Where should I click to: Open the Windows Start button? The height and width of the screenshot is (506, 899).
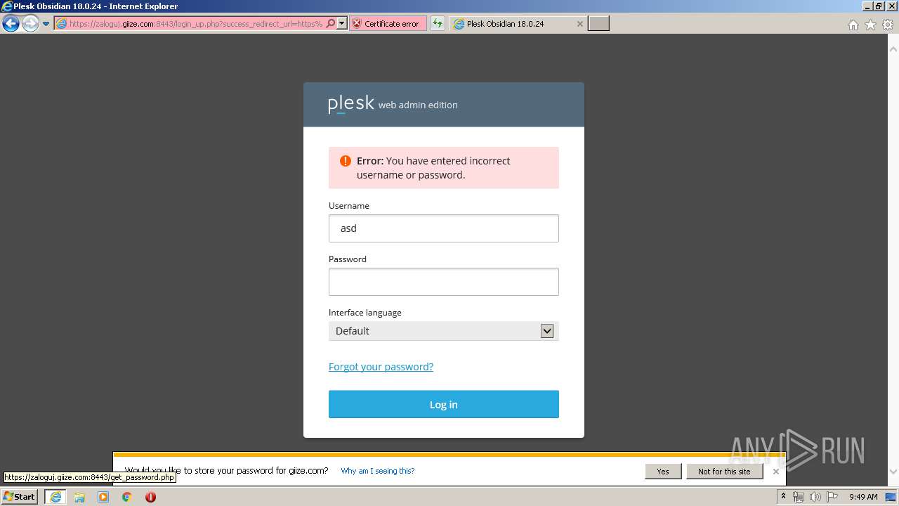pos(19,496)
